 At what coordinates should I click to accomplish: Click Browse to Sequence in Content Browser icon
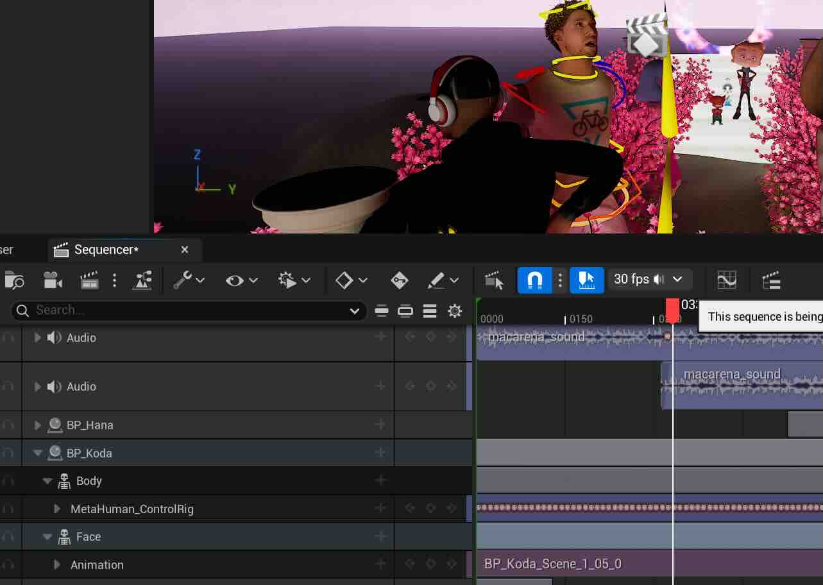pyautogui.click(x=14, y=280)
